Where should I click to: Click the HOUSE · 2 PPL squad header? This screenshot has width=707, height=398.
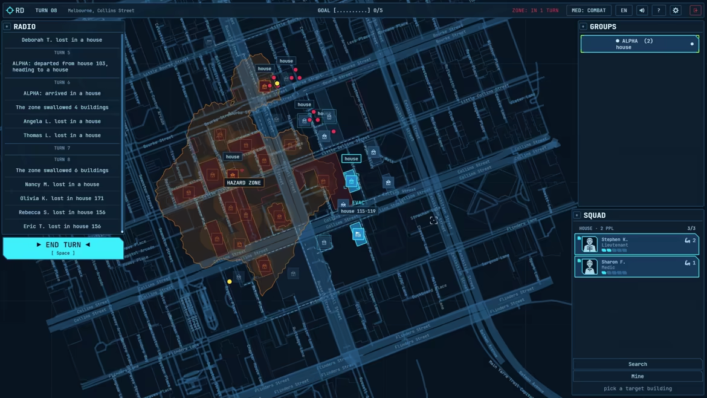click(596, 228)
